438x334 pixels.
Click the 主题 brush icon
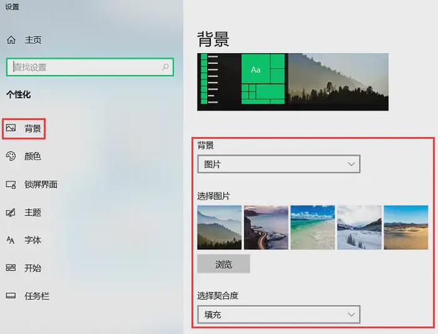[11, 213]
